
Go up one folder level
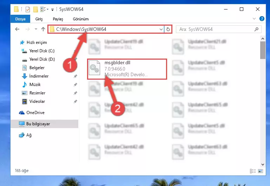(x=43, y=29)
